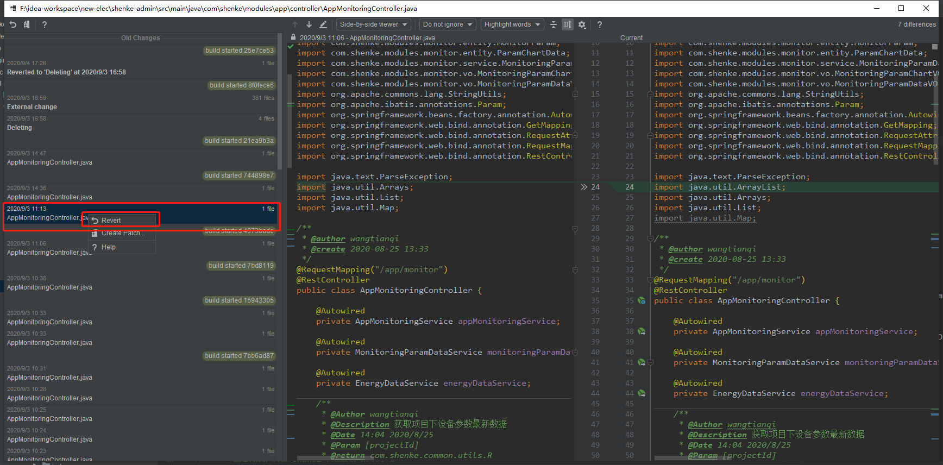Choose Create Patch from context menu
This screenshot has height=465, width=943.
122,233
